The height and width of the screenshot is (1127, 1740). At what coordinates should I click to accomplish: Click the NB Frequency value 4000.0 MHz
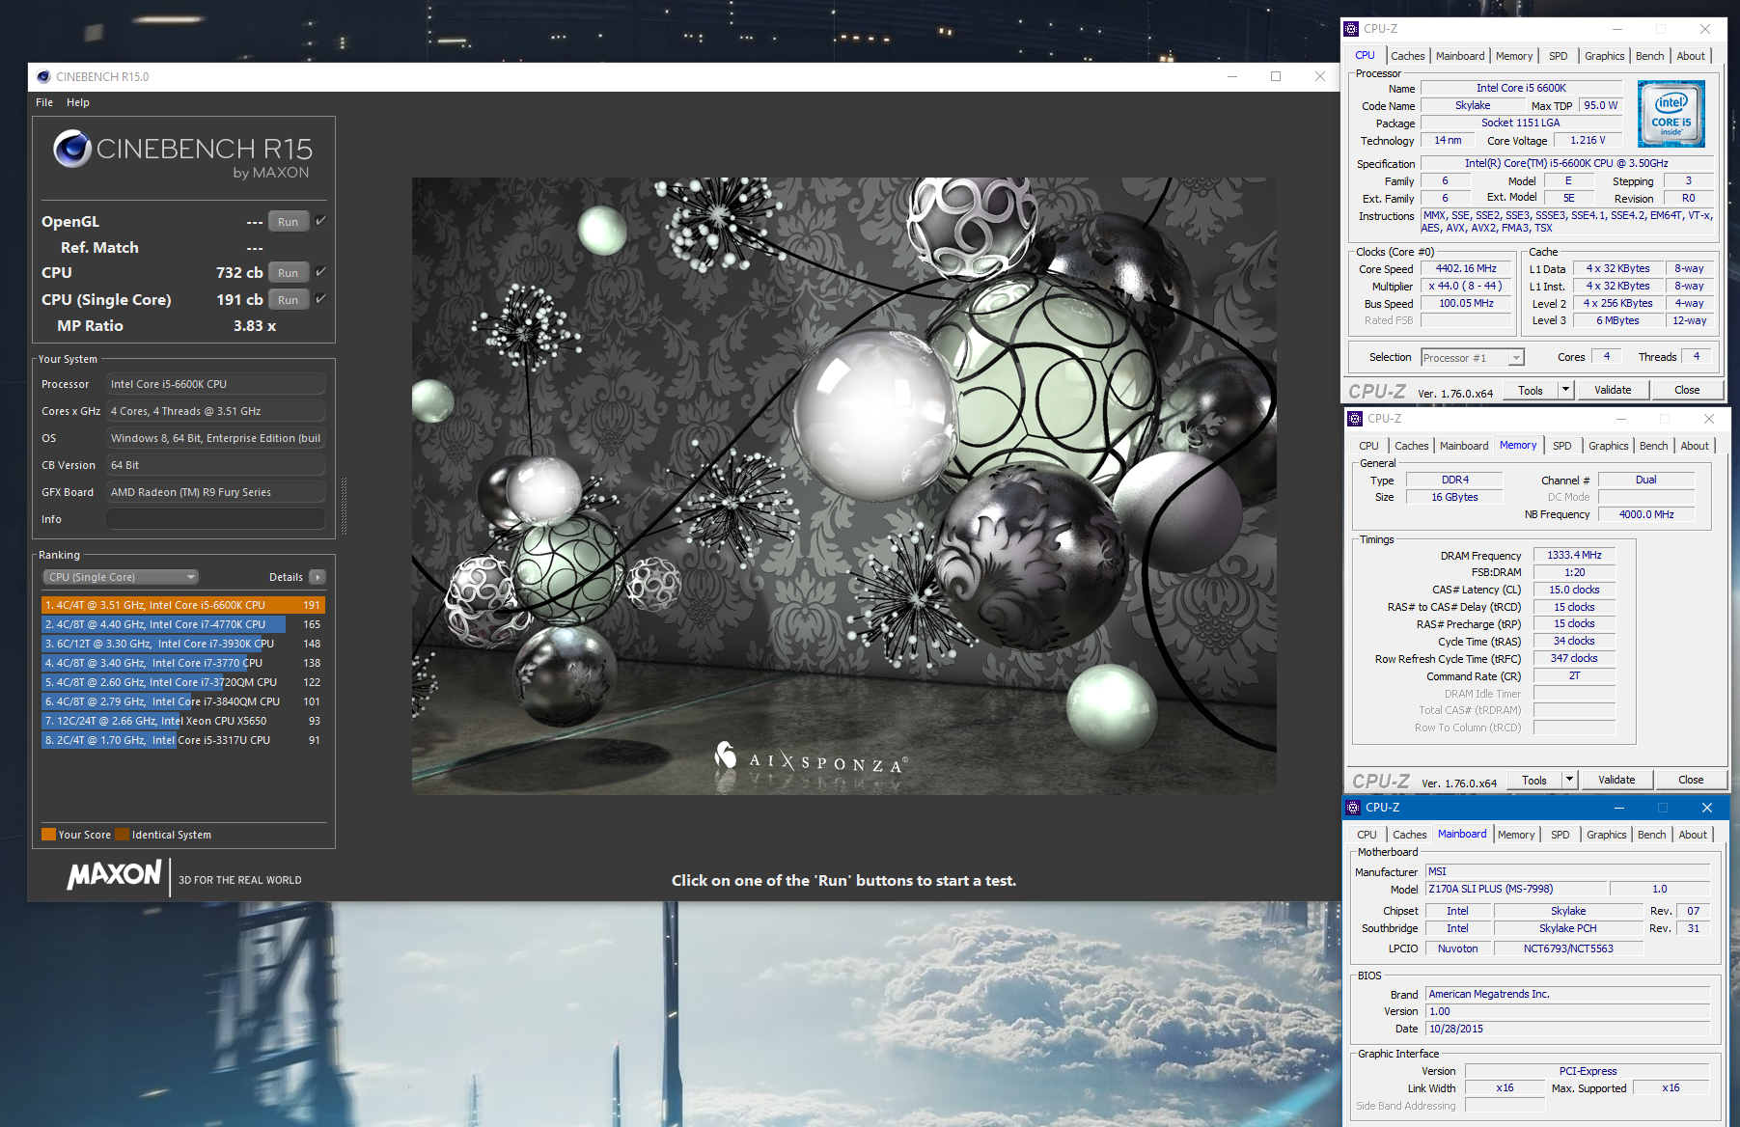coord(1646,514)
